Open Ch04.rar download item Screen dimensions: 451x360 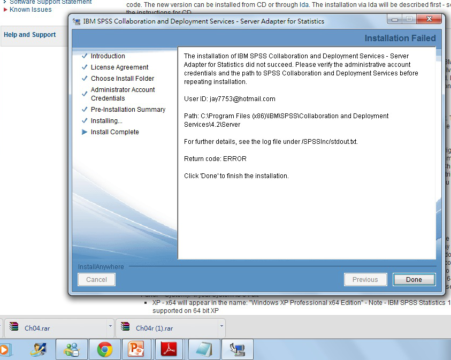[x=56, y=328]
